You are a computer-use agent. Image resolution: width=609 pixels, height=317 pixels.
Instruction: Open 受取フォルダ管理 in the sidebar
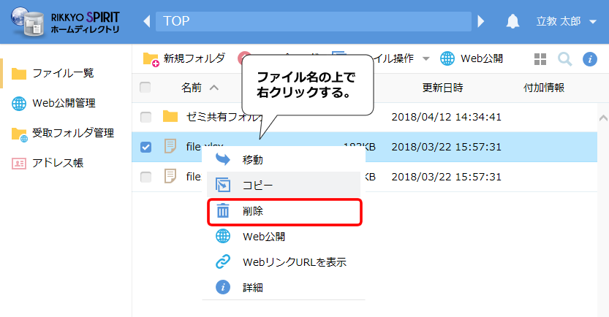click(x=63, y=134)
